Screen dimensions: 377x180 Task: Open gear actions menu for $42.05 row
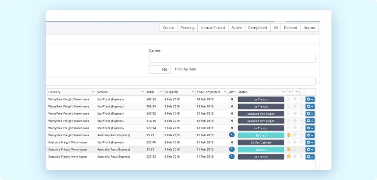(310, 114)
